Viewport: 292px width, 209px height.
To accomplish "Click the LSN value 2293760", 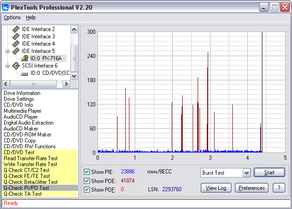I will pos(172,189).
